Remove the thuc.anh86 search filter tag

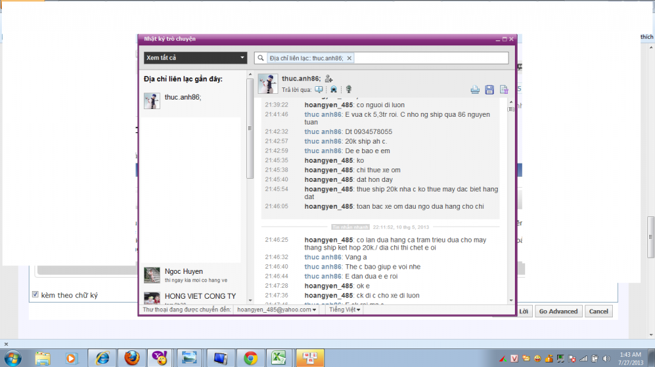349,58
